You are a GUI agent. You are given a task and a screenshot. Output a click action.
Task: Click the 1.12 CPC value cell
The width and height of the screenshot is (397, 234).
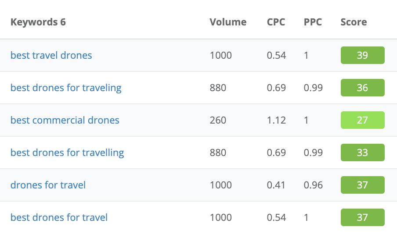click(x=276, y=120)
